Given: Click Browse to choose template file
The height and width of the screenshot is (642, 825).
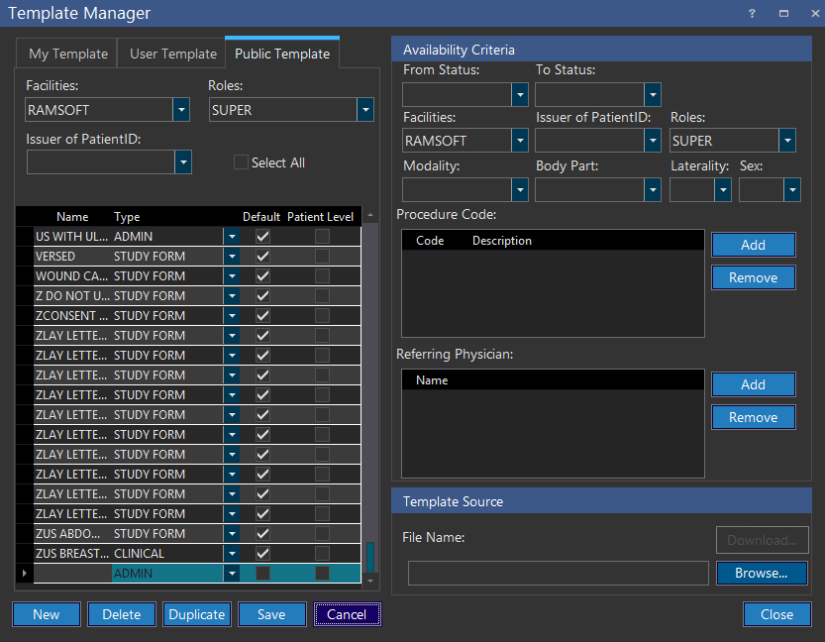Looking at the screenshot, I should (x=761, y=573).
